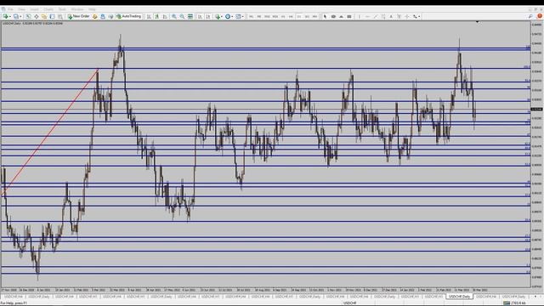Select the Vertical Line tool
The image size is (544, 306).
coord(359,16)
